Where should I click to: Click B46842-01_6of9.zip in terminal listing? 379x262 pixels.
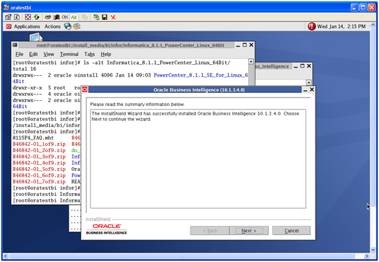[x=39, y=176]
